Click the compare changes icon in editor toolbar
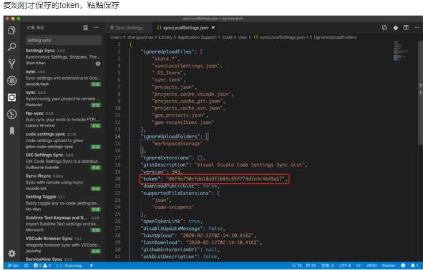The image size is (423, 270). [x=384, y=28]
